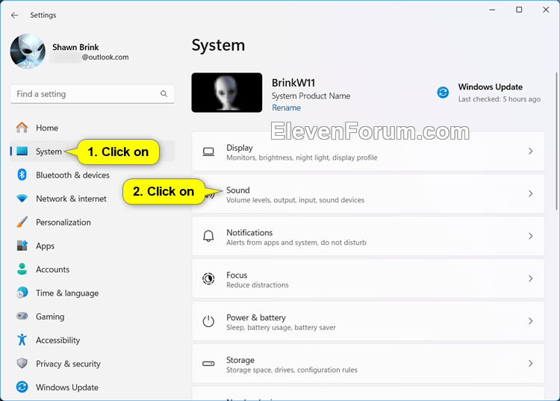Minimize the Settings window
The image size is (560, 401).
[492, 10]
